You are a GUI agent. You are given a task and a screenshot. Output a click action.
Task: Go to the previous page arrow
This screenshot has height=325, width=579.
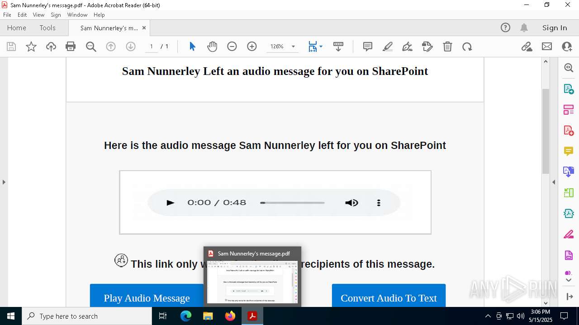[111, 46]
